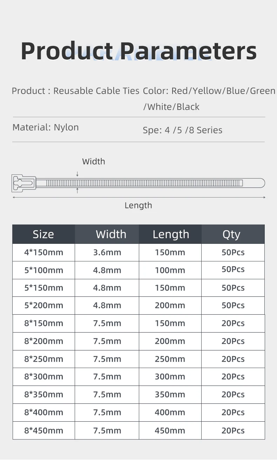
Task: Click the Material: Nylon text
Action: coord(46,127)
